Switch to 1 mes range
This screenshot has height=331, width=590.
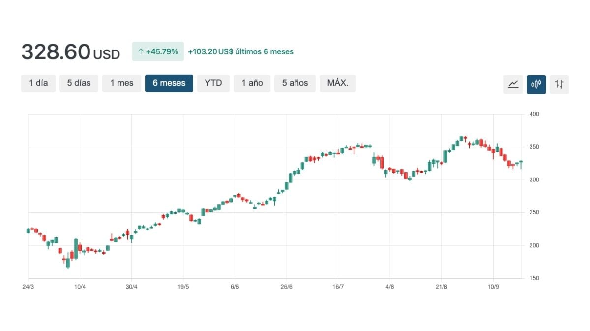(x=121, y=83)
